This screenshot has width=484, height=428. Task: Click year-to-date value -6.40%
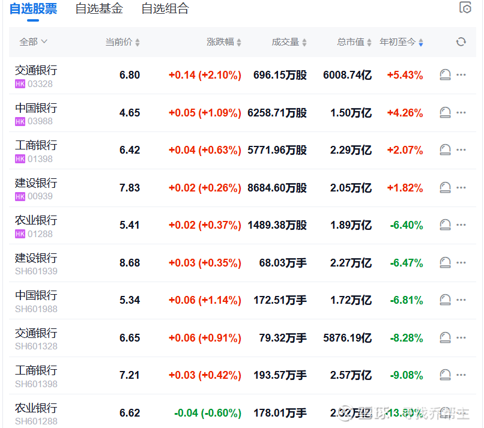(407, 225)
